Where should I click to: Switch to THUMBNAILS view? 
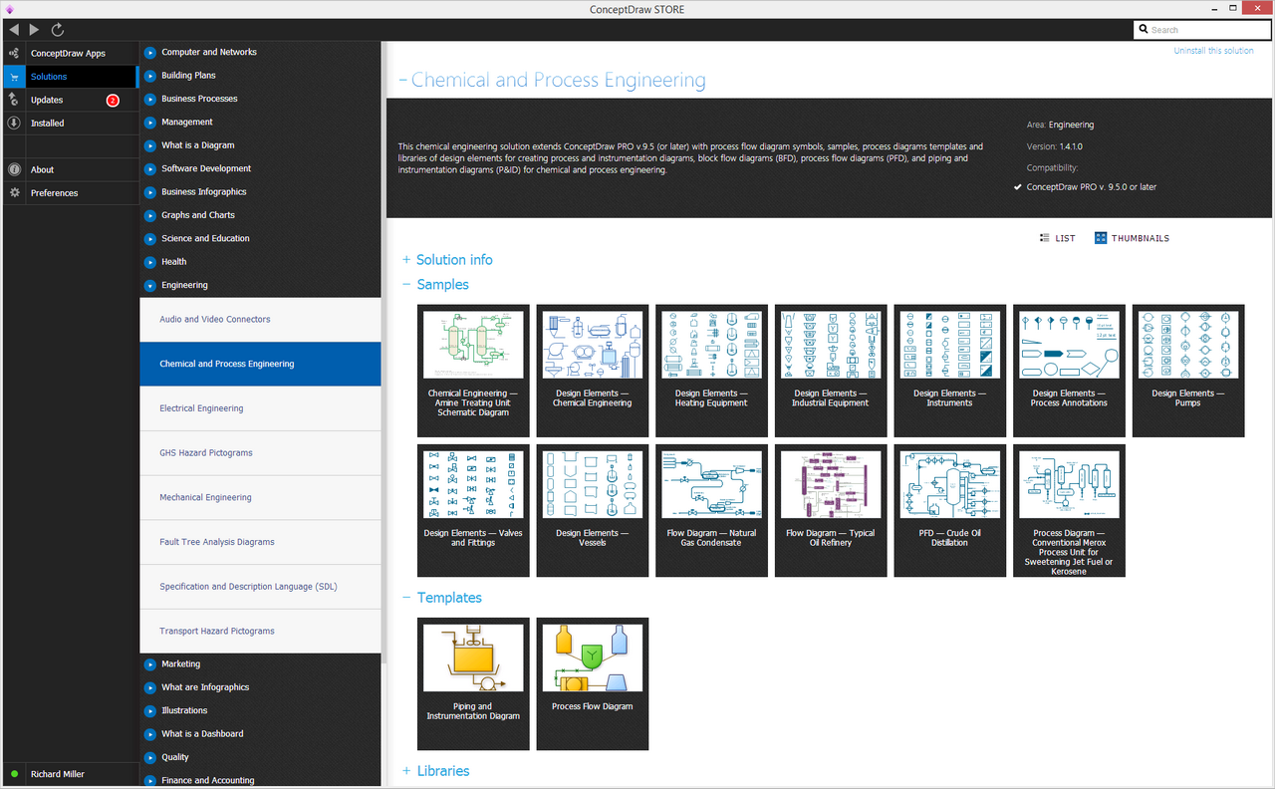[1132, 238]
